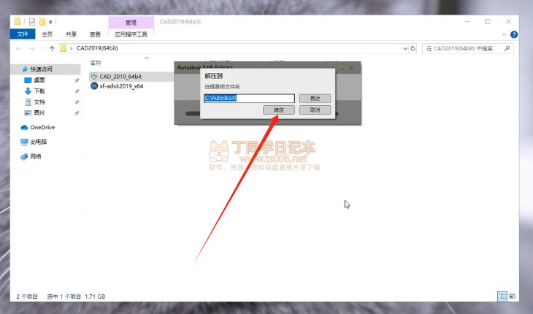533x314 pixels.
Task: Click the back navigation arrow
Action: pyautogui.click(x=19, y=49)
